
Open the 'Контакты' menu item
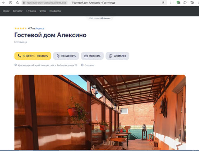pyautogui.click(x=55, y=11)
